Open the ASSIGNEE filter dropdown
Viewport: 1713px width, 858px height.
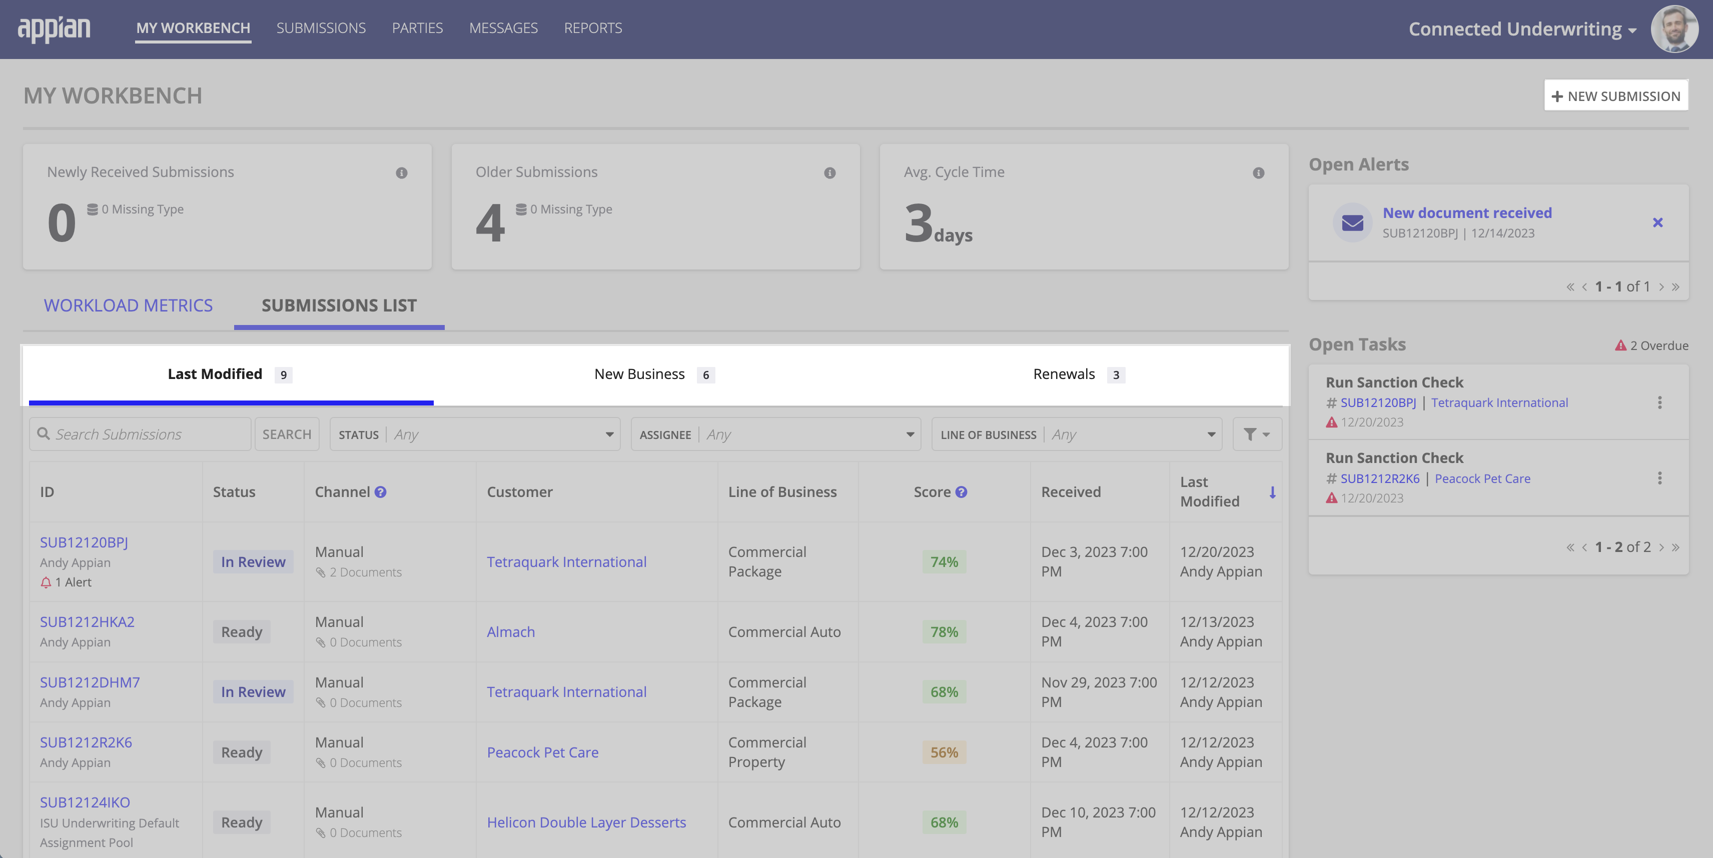pos(776,434)
